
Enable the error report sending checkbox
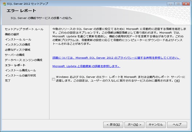point(54,79)
